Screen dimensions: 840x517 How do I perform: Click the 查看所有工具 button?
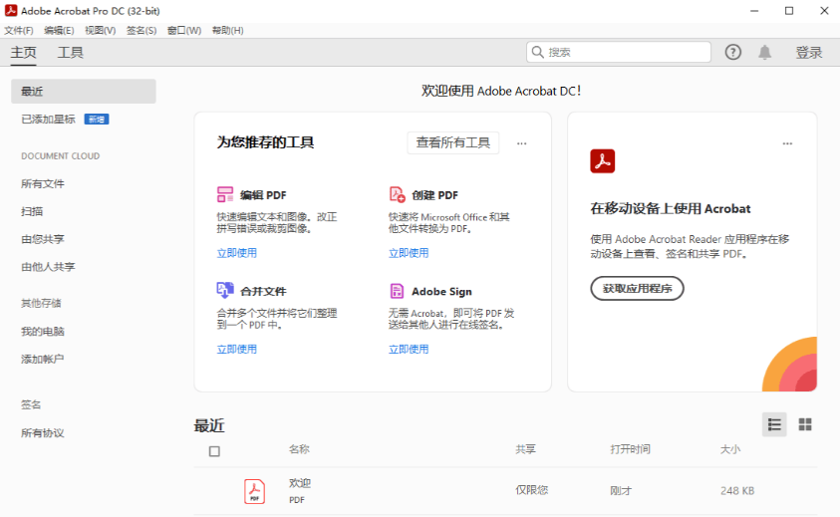453,142
